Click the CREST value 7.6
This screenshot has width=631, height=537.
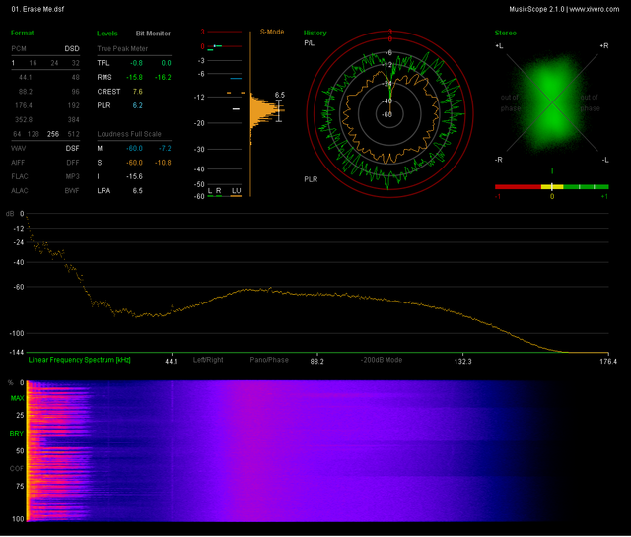(138, 92)
